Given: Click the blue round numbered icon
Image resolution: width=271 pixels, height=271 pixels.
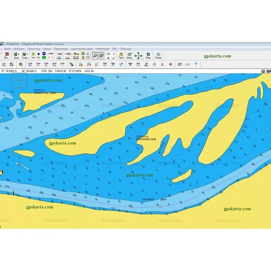Looking at the screenshot, I should [44, 54].
